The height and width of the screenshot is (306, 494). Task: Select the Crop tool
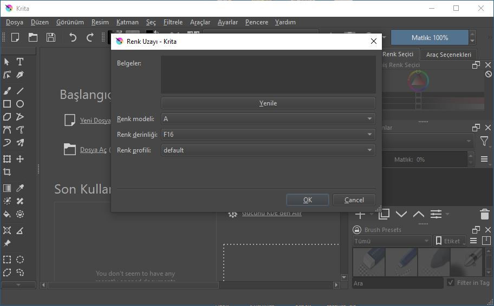[7, 172]
